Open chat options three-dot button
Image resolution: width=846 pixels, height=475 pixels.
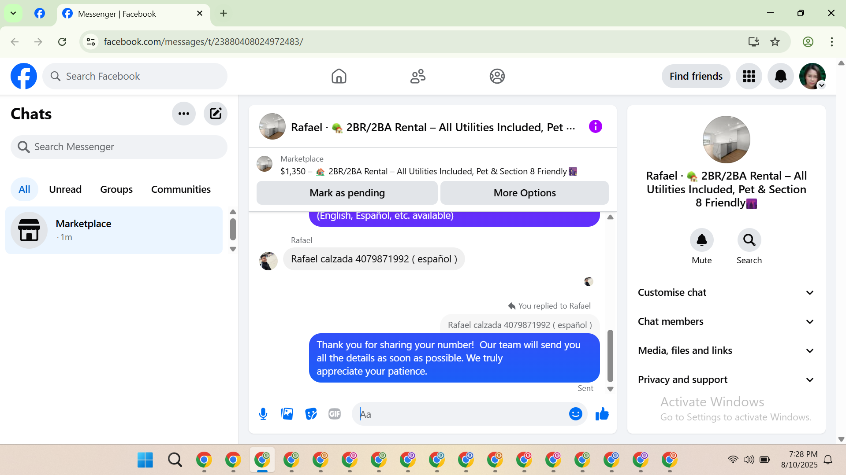point(183,114)
